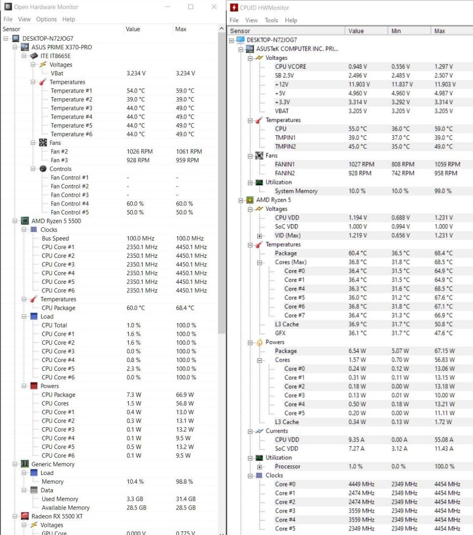The width and height of the screenshot is (473, 535).
Task: Select the Bus Speed row
Action: (109, 238)
